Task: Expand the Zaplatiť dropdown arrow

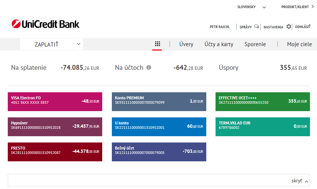Action: click(x=79, y=44)
